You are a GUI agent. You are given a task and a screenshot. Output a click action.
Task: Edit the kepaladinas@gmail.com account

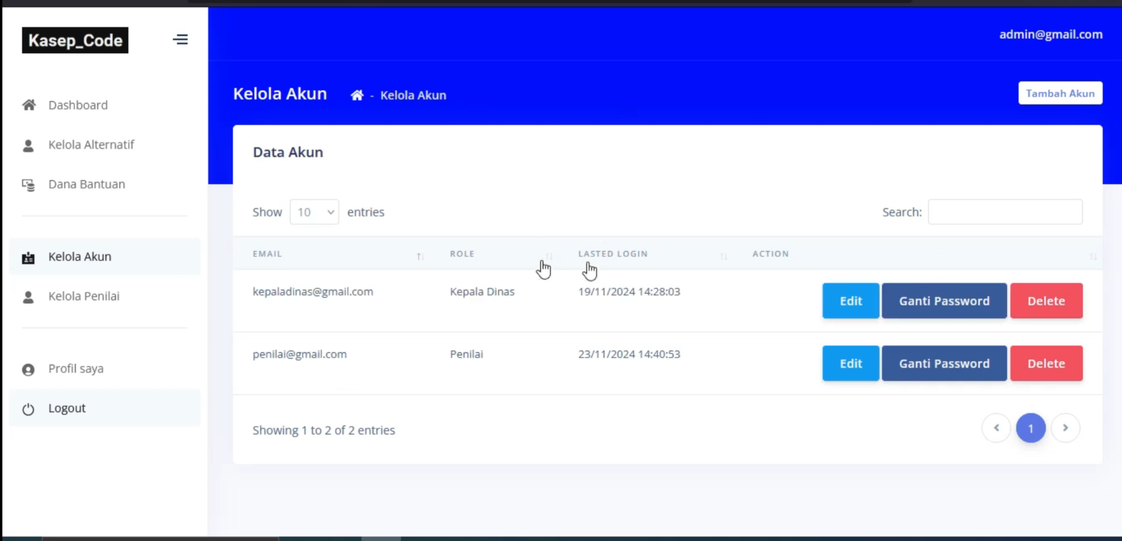coord(850,301)
